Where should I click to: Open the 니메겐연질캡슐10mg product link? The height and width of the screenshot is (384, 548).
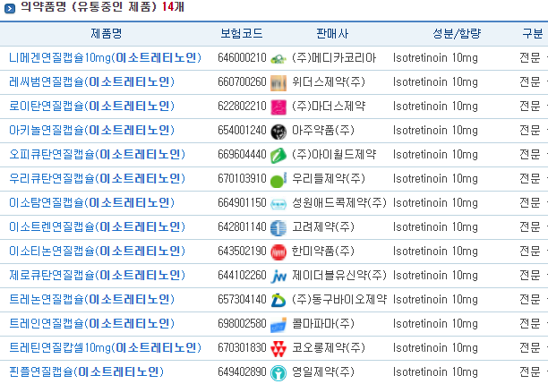pos(105,57)
